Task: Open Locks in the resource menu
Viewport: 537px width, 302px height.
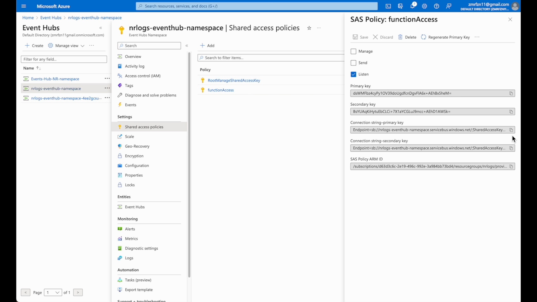Action: pyautogui.click(x=130, y=185)
